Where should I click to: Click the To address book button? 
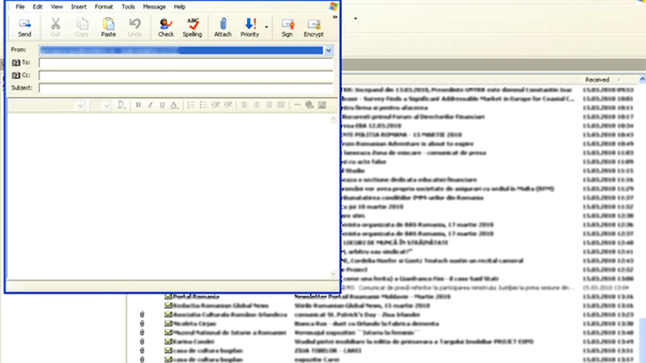(21, 63)
